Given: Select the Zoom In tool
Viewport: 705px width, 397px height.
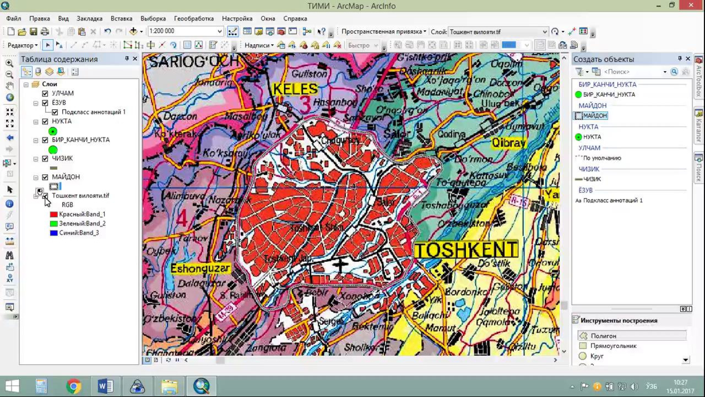Looking at the screenshot, I should click(9, 63).
